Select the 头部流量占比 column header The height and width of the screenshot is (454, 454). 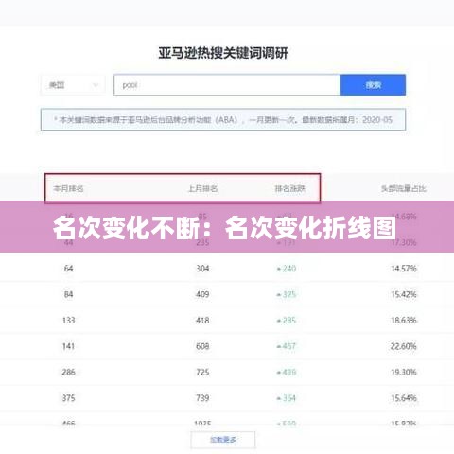(404, 188)
